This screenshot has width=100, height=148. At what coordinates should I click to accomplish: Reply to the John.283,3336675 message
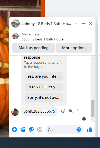point(71,111)
